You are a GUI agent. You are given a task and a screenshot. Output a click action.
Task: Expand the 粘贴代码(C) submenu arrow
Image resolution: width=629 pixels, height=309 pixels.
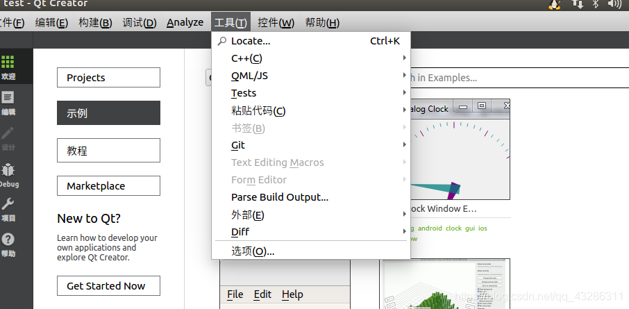pyautogui.click(x=404, y=110)
